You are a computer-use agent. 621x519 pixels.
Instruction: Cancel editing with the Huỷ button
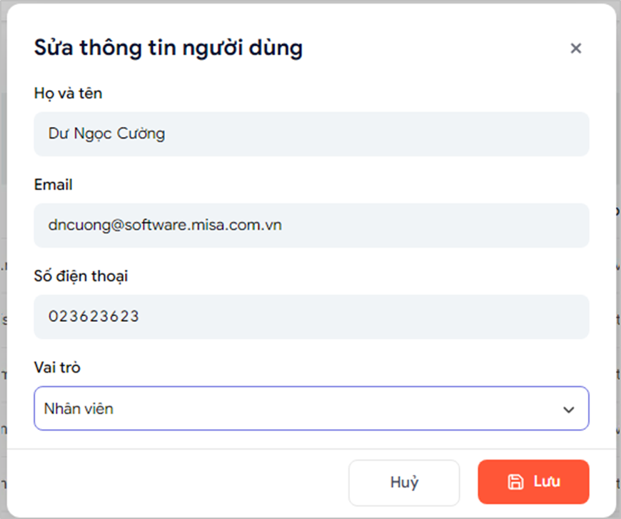click(x=404, y=483)
